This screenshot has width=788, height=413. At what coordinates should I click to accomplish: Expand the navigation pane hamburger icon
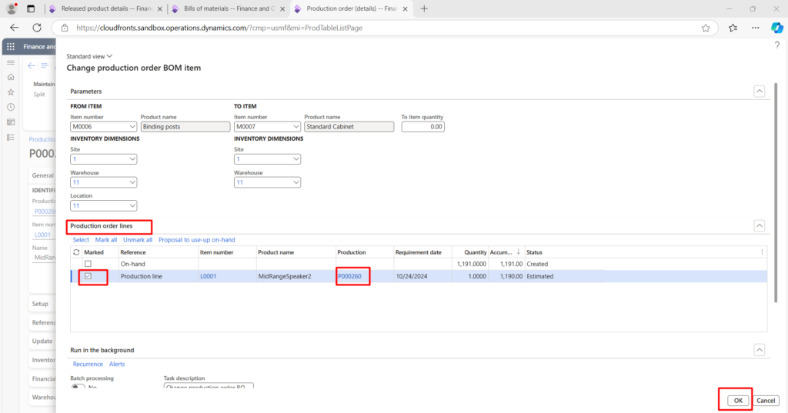[11, 63]
